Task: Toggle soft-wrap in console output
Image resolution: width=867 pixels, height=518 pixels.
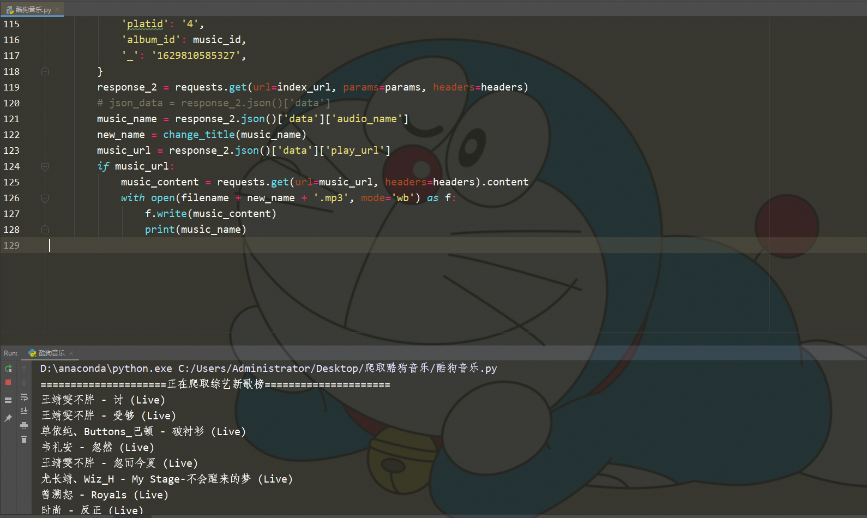Action: pos(24,397)
